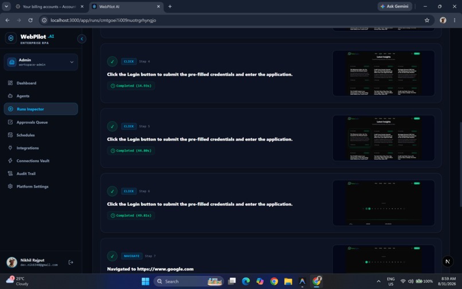Viewport: 462px width, 289px height.
Task: Open Audit Trail page
Action: pyautogui.click(x=41, y=174)
